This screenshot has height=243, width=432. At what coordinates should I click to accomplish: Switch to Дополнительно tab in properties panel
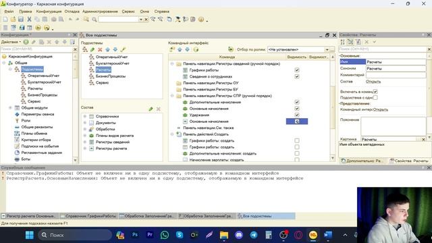click(x=362, y=161)
